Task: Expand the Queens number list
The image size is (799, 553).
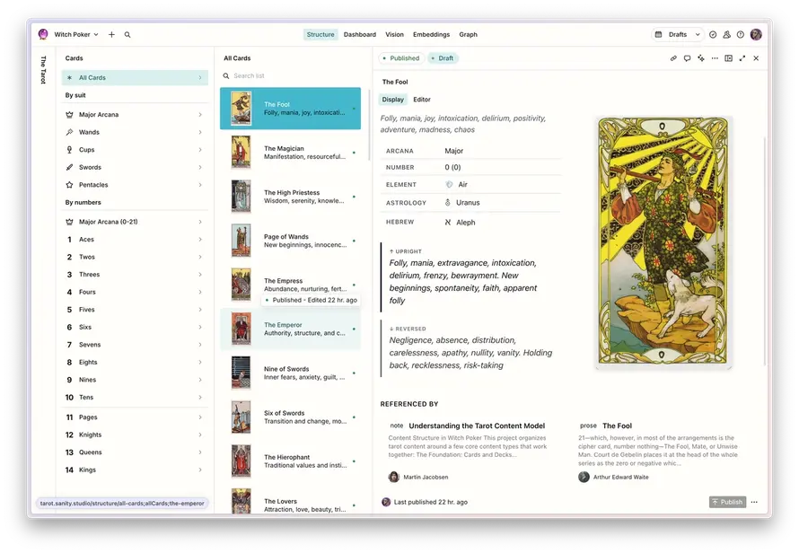Action: pos(92,452)
